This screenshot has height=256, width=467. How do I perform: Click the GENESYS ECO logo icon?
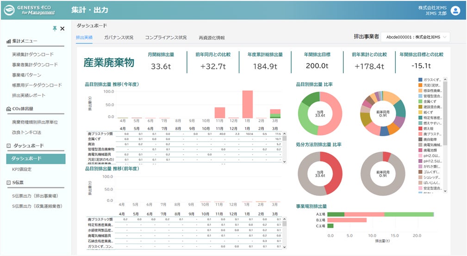[x=9, y=10]
